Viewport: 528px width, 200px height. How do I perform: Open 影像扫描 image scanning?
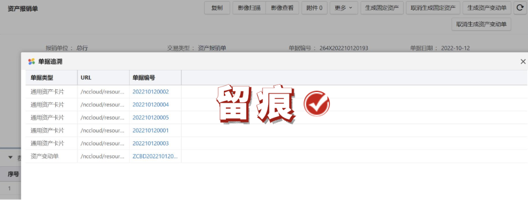(249, 7)
